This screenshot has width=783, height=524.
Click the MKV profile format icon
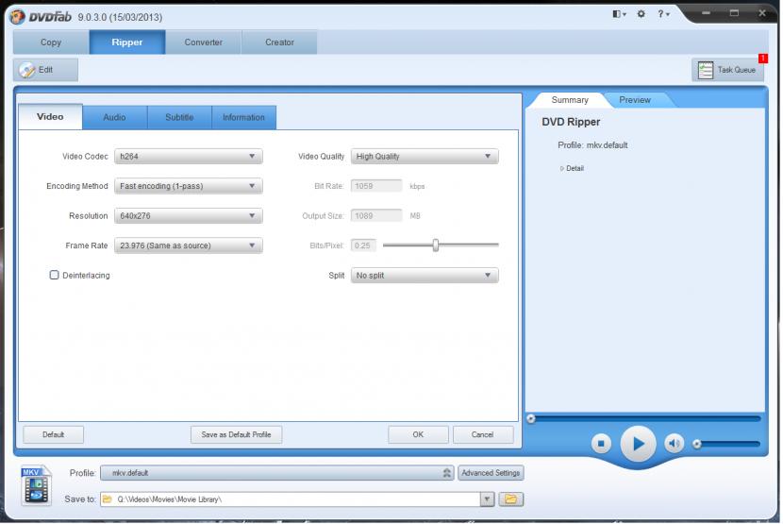[33, 482]
